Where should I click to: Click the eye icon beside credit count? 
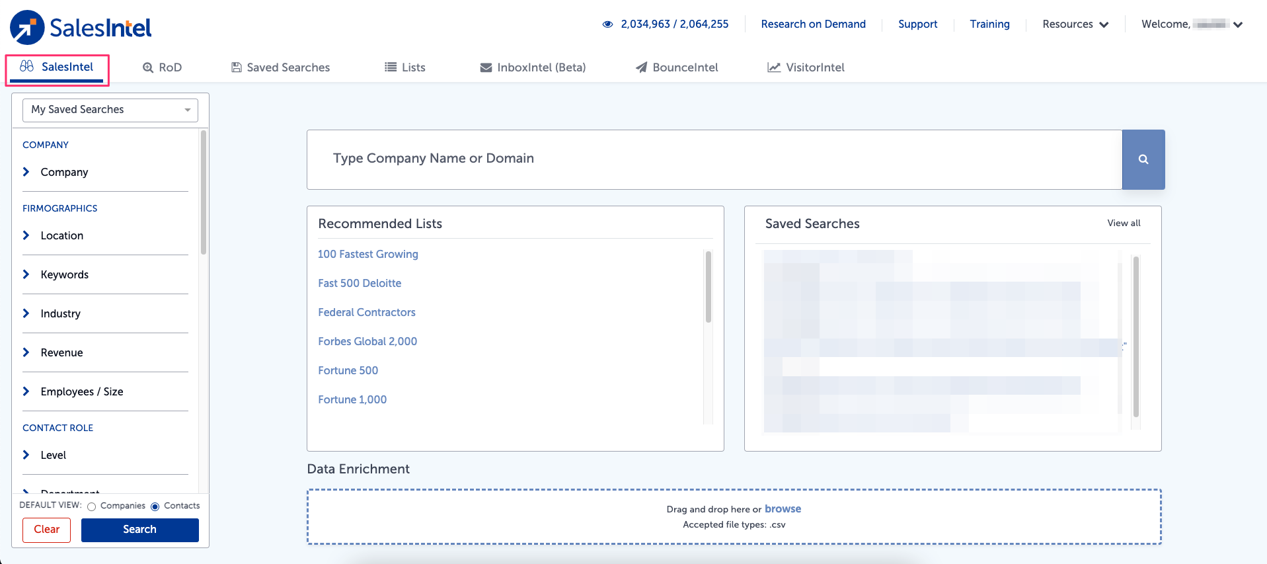pyautogui.click(x=607, y=24)
